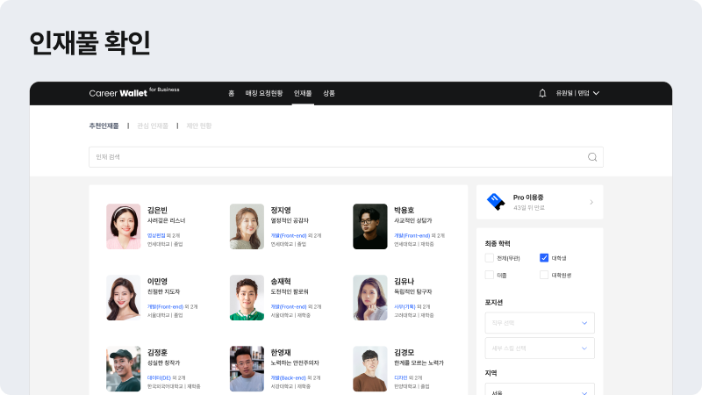Open 김정훈's profile photo
Screen dimensions: 702x395
pos(124,369)
